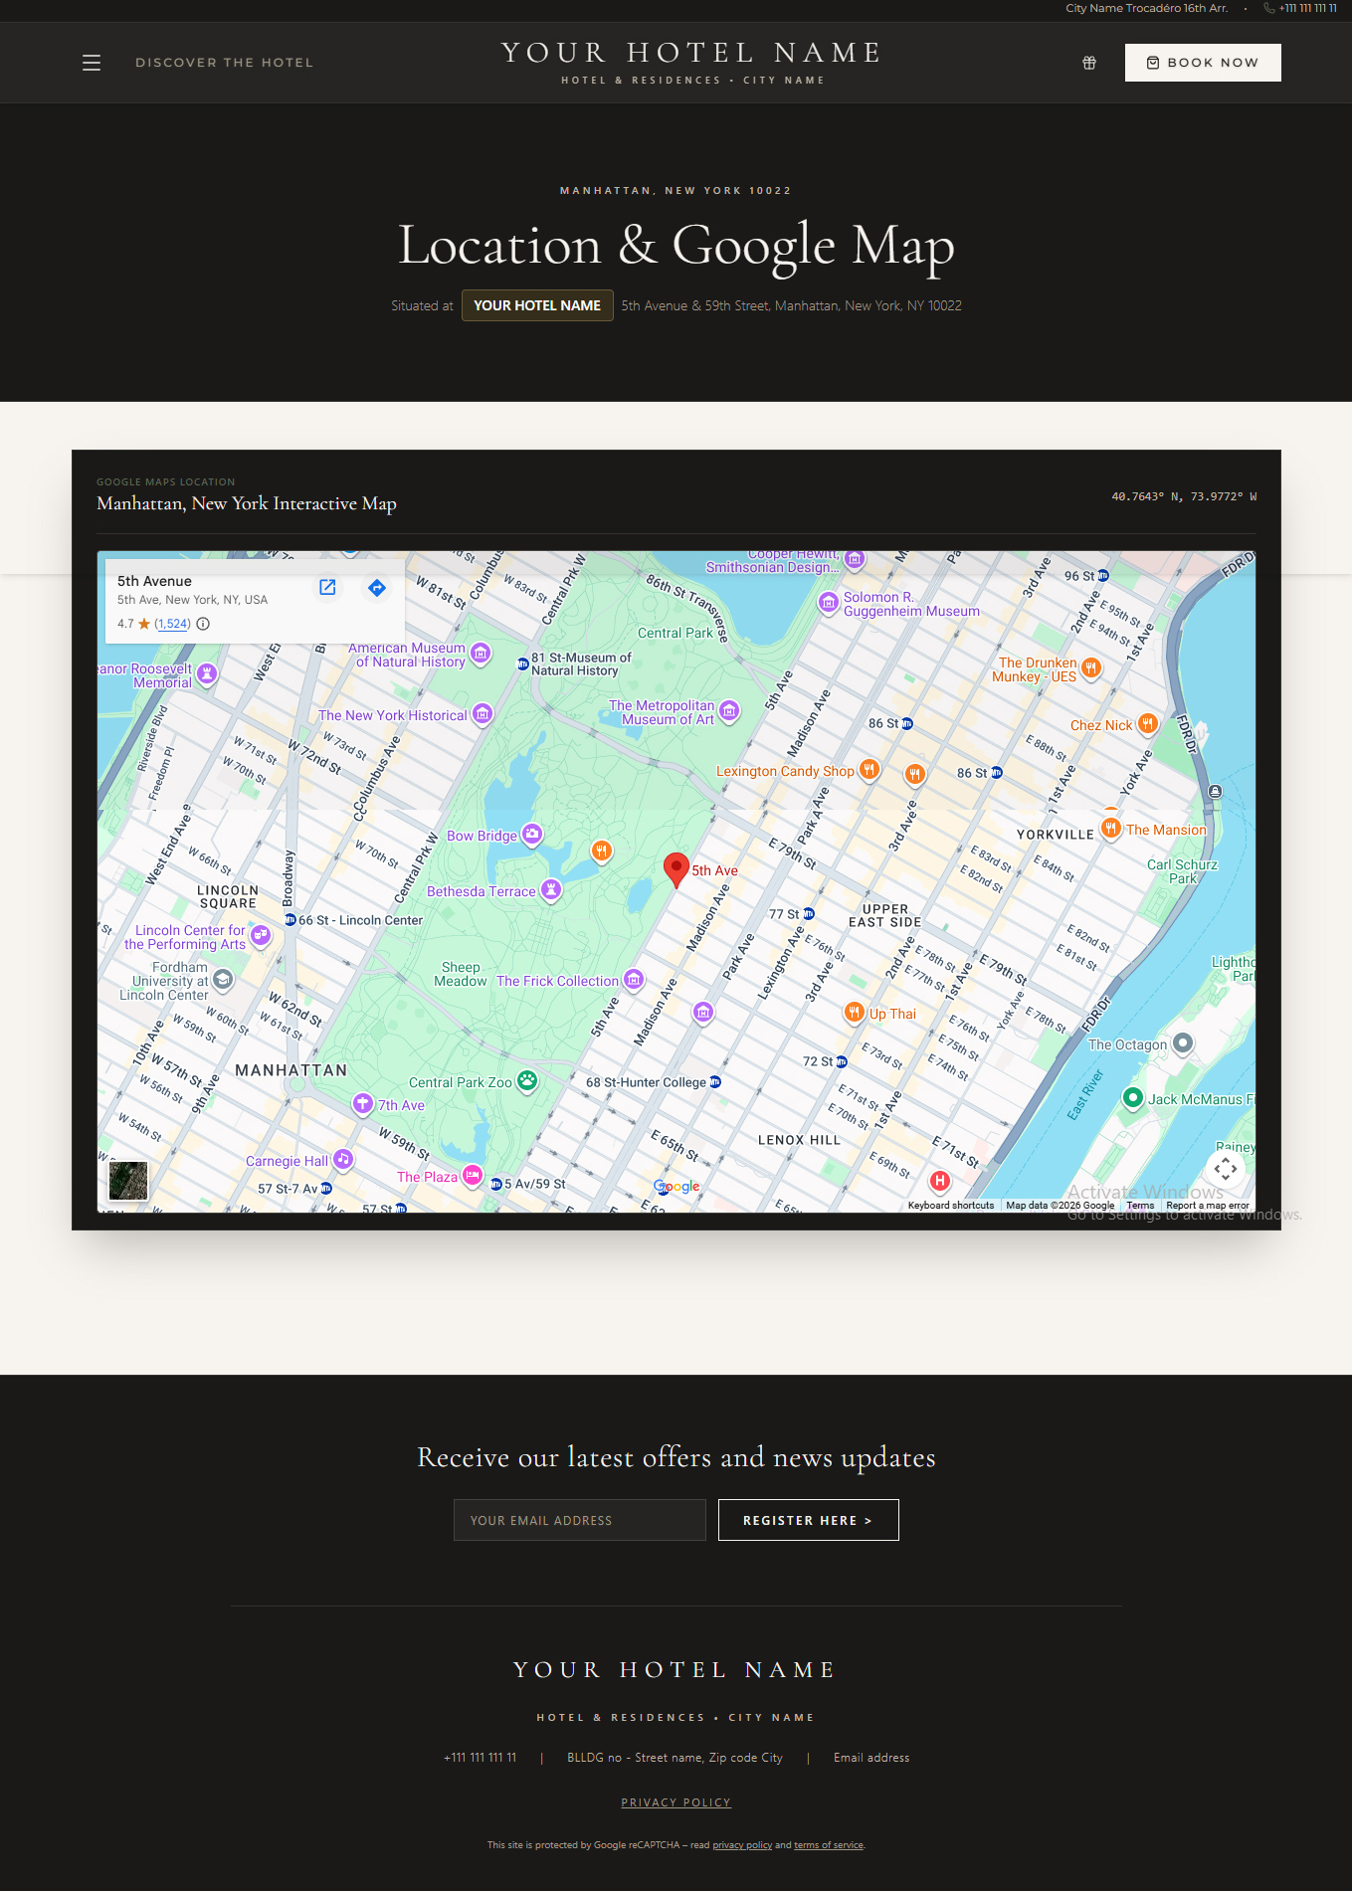
Task: Click the Sheep Meadow map label
Action: (x=461, y=974)
